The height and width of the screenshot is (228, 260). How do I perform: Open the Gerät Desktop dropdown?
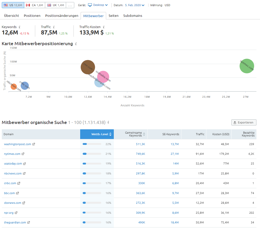pos(98,5)
